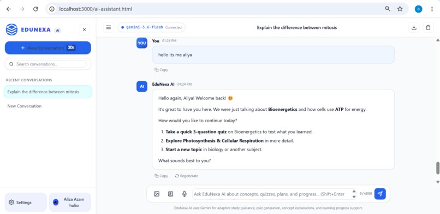Click the AI avatar next to EduNexa AI
The width and height of the screenshot is (440, 214).
(142, 86)
